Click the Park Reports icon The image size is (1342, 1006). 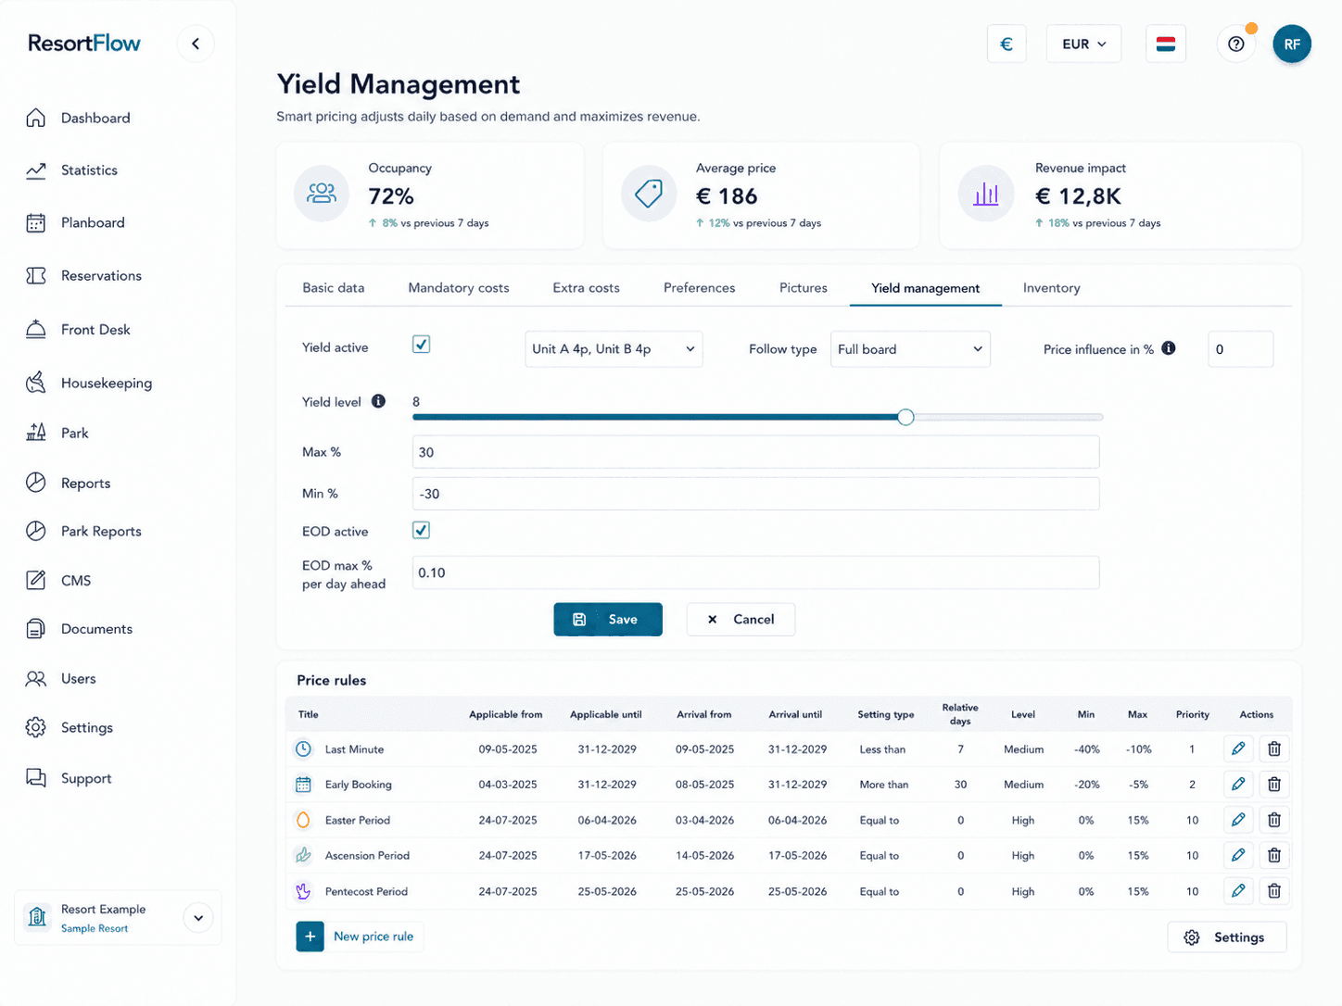[36, 531]
